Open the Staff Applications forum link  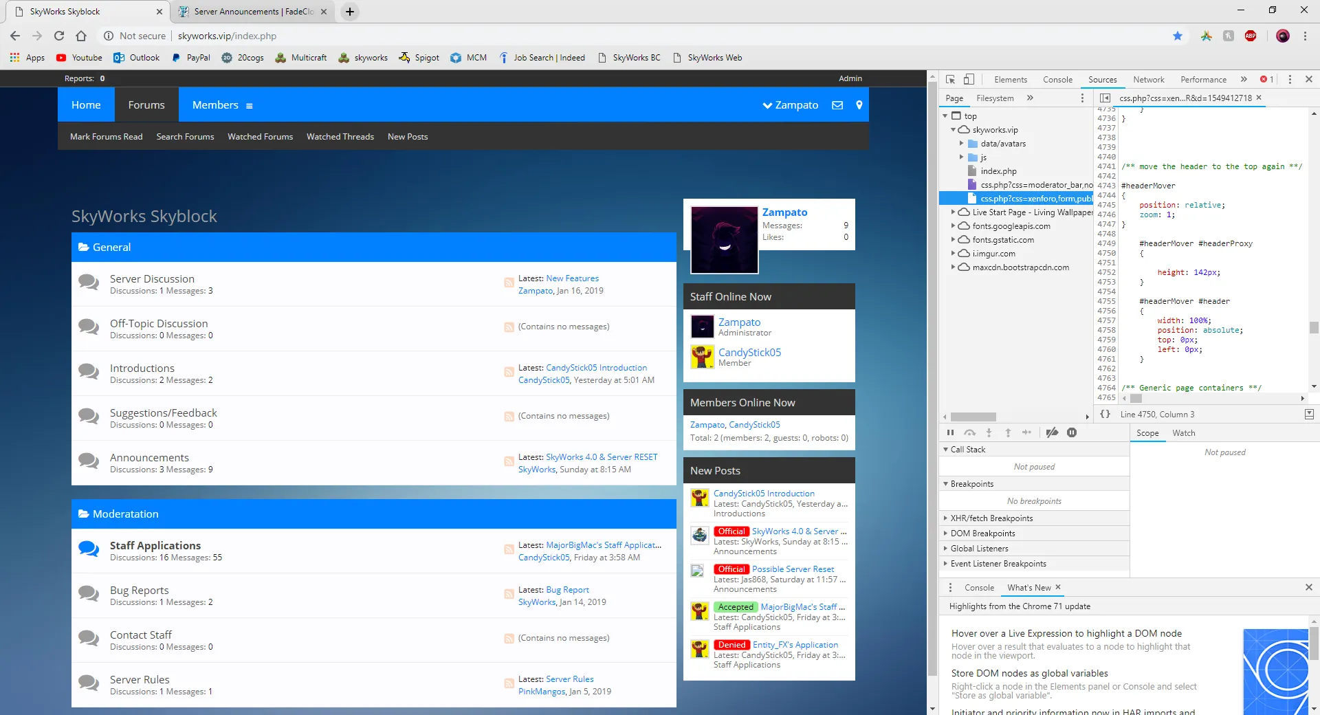[155, 545]
